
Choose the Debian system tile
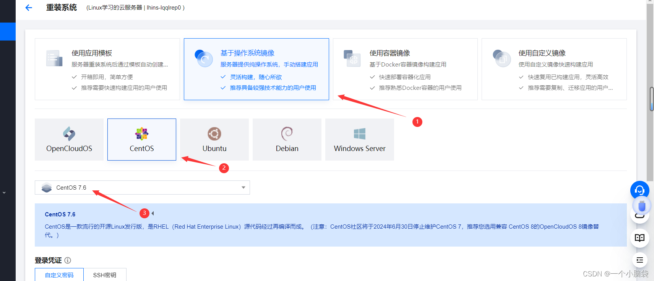point(287,140)
